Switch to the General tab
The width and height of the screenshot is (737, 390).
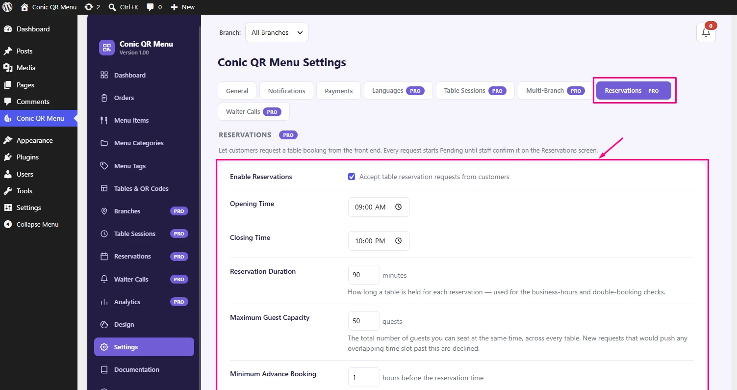click(x=237, y=91)
